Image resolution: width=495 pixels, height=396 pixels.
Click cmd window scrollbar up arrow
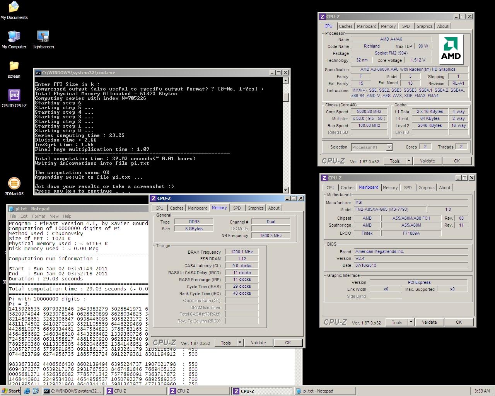coord(286,80)
